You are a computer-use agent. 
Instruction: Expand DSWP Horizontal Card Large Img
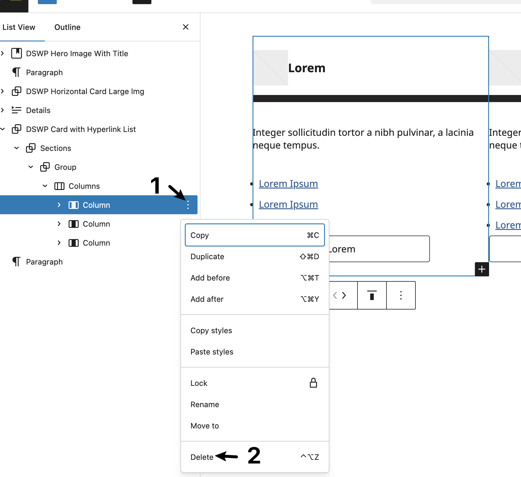(x=3, y=91)
